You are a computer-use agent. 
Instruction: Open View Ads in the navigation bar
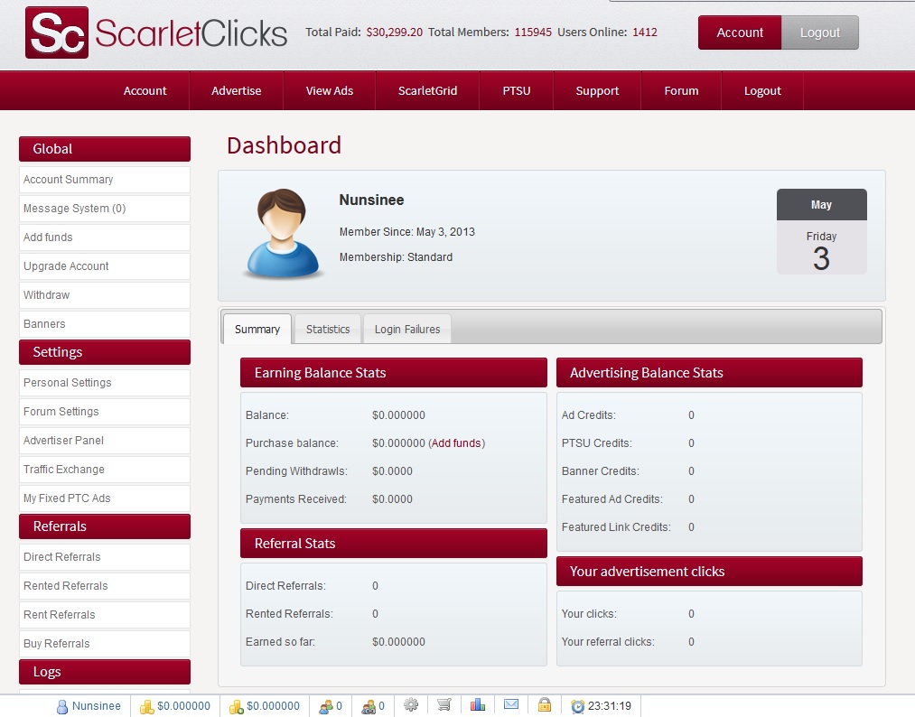click(x=330, y=91)
